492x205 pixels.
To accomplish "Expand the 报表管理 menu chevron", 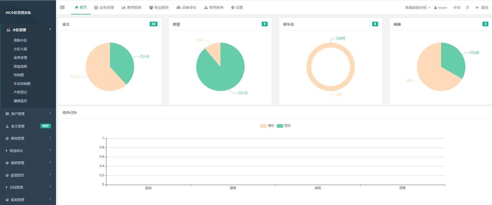I will 50,199.
